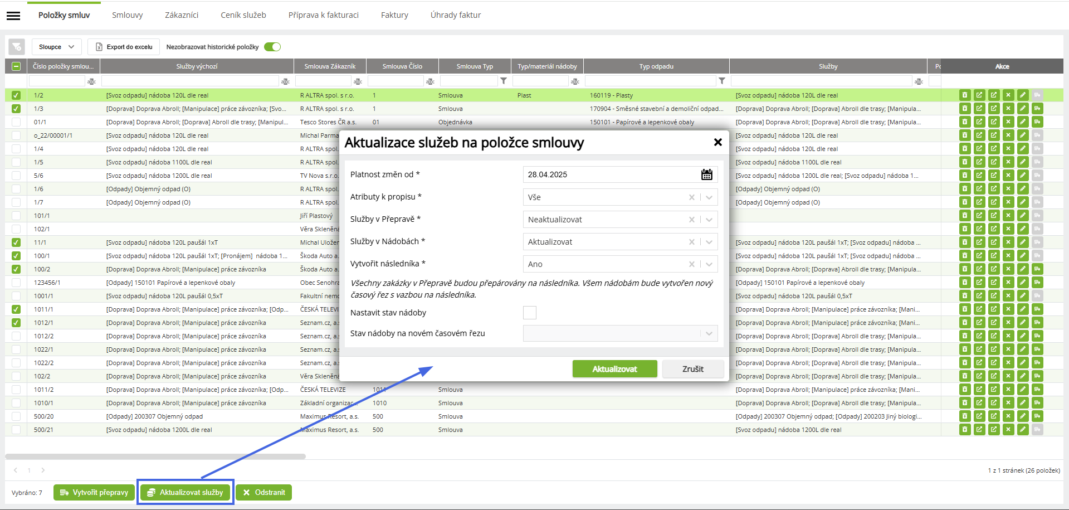Expand the Vytvořit následníka dropdown arrow

click(x=709, y=264)
